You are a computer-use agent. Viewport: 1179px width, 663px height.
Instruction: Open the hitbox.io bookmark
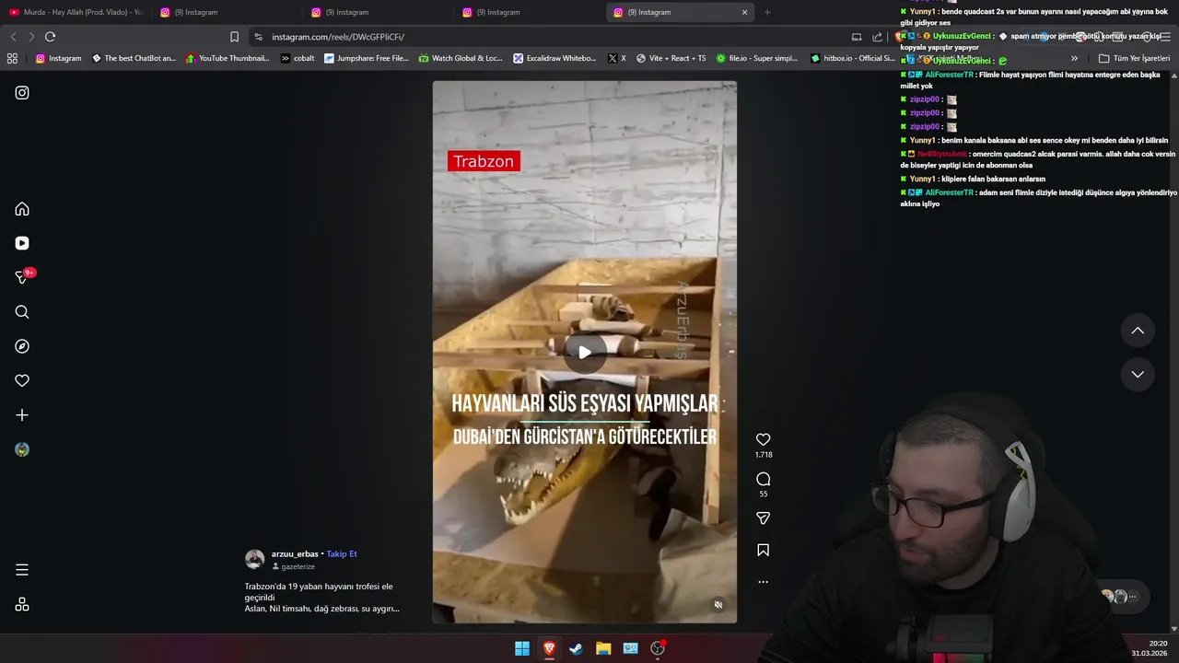pyautogui.click(x=853, y=58)
